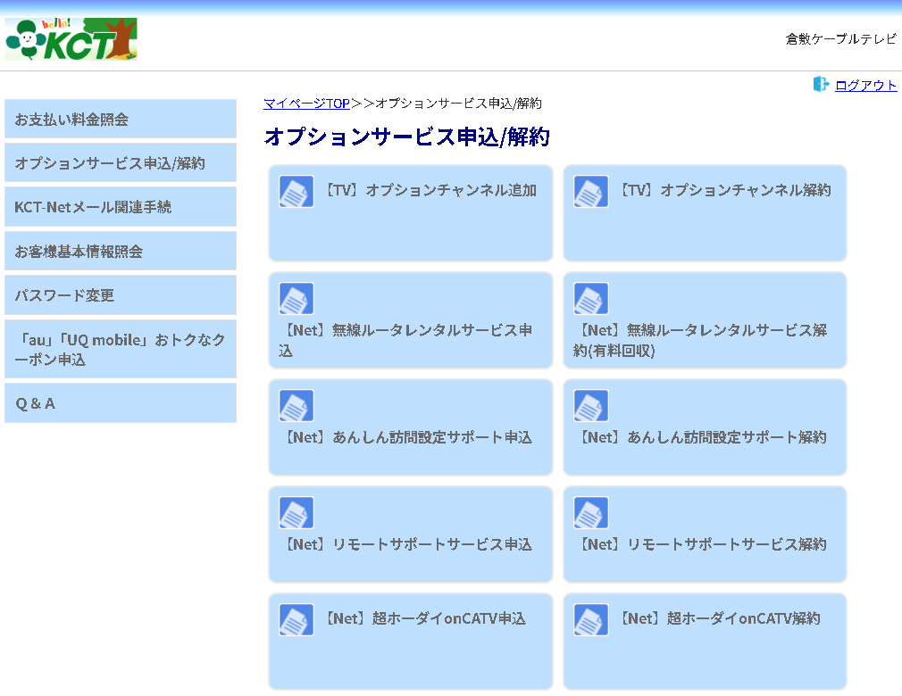Click the logout door icon
This screenshot has height=696, width=902.
pyautogui.click(x=821, y=84)
